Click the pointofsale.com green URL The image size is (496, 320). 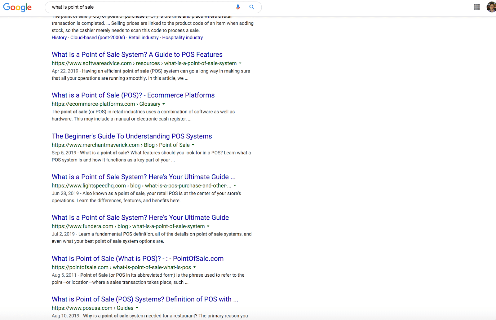(122, 267)
